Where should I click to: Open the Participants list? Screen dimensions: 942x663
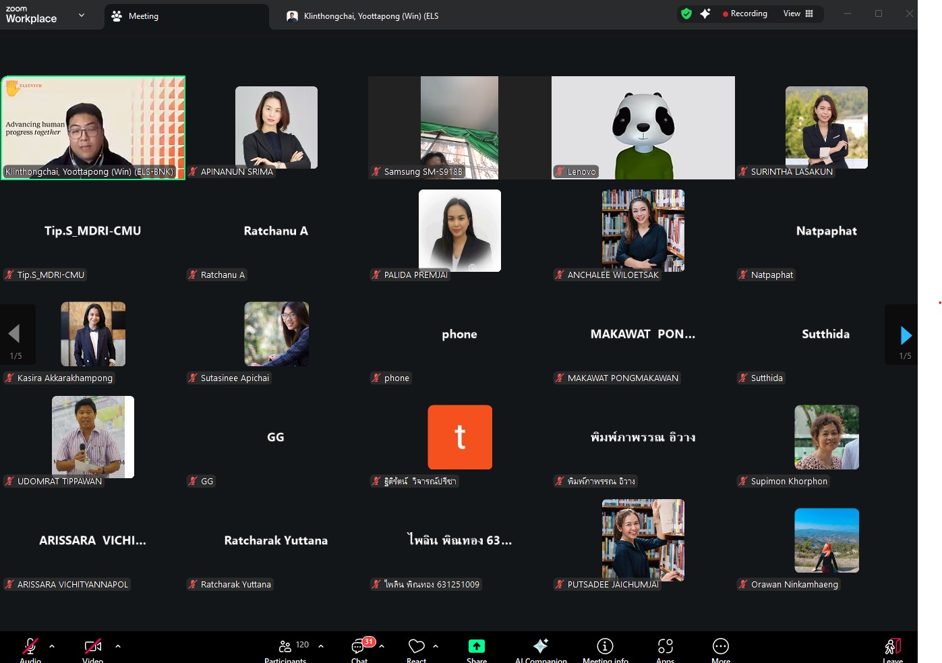[x=285, y=647]
